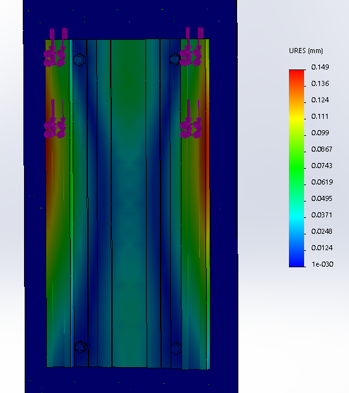Click the upper-right purple force arrow group
This screenshot has width=349, height=393.
point(192,47)
